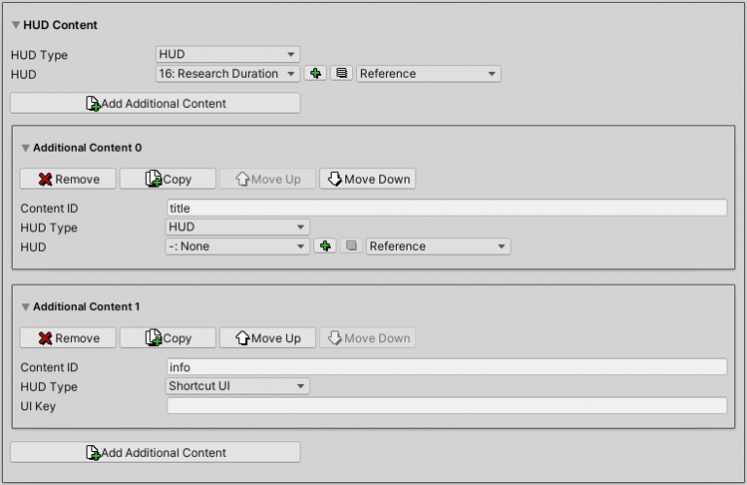Click the small square icon beside None dropdown
Viewport: 747px width, 485px height.
[350, 247]
